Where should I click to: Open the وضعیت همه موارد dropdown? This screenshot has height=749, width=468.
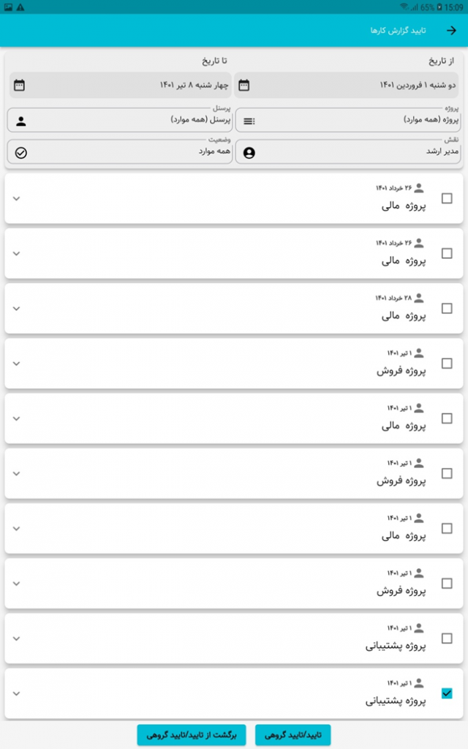pos(120,151)
